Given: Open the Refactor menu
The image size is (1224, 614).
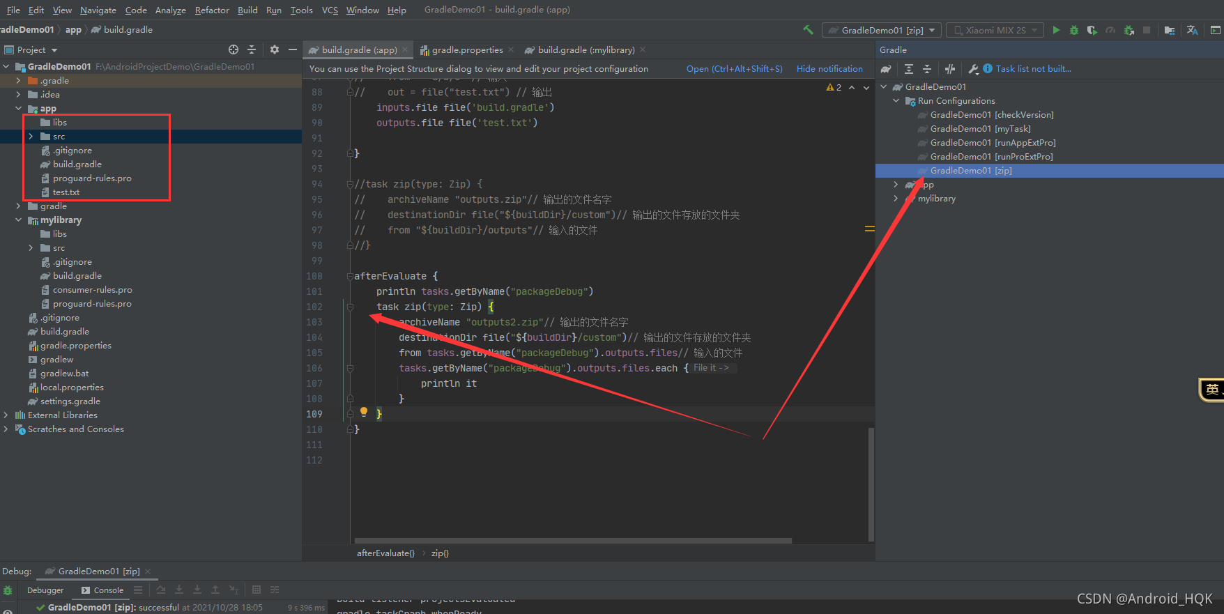Looking at the screenshot, I should 212,10.
